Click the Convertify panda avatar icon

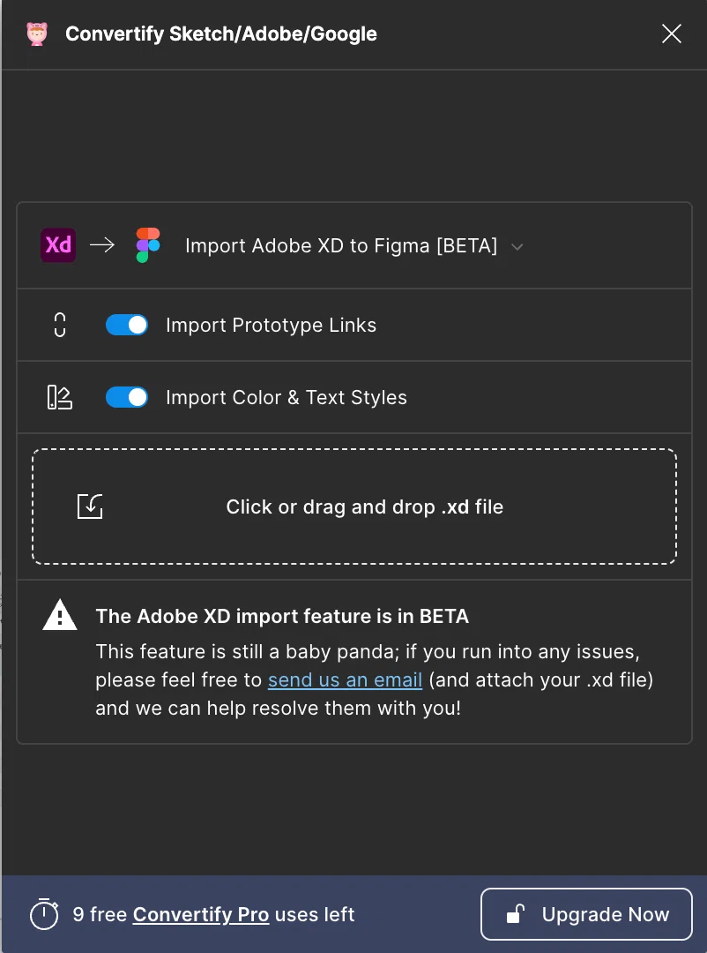coord(37,34)
